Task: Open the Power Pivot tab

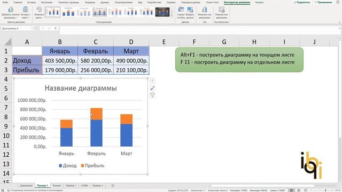Action: click(x=212, y=2)
